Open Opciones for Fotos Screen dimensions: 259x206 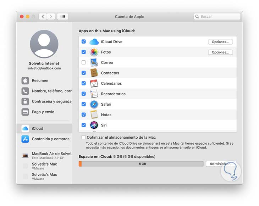coord(220,52)
